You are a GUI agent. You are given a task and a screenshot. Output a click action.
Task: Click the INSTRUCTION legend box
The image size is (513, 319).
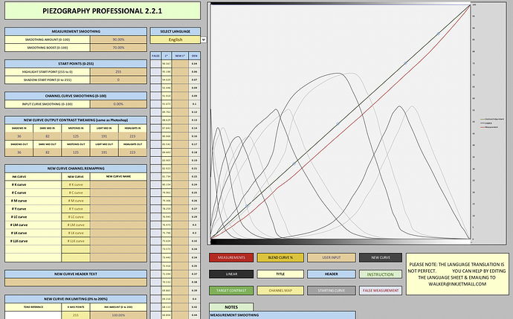point(381,274)
